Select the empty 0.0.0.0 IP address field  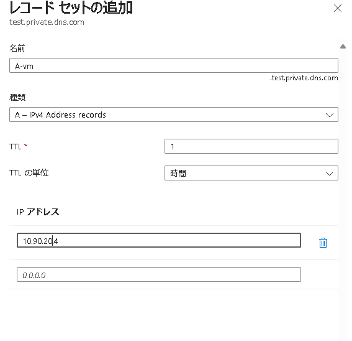(159, 274)
